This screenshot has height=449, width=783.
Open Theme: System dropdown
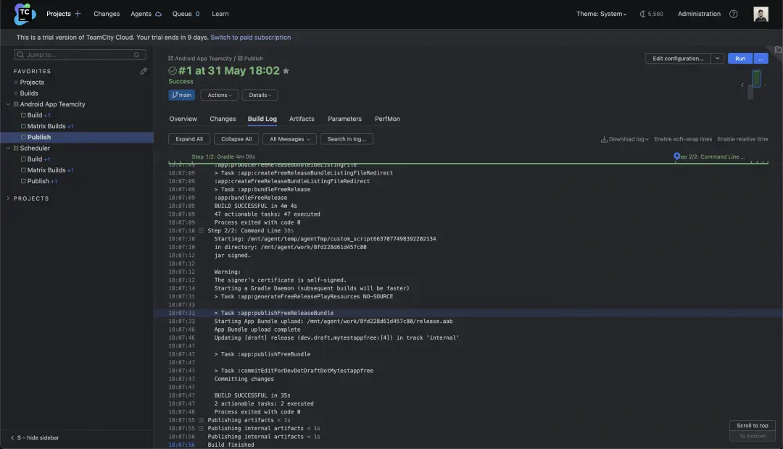pos(601,14)
